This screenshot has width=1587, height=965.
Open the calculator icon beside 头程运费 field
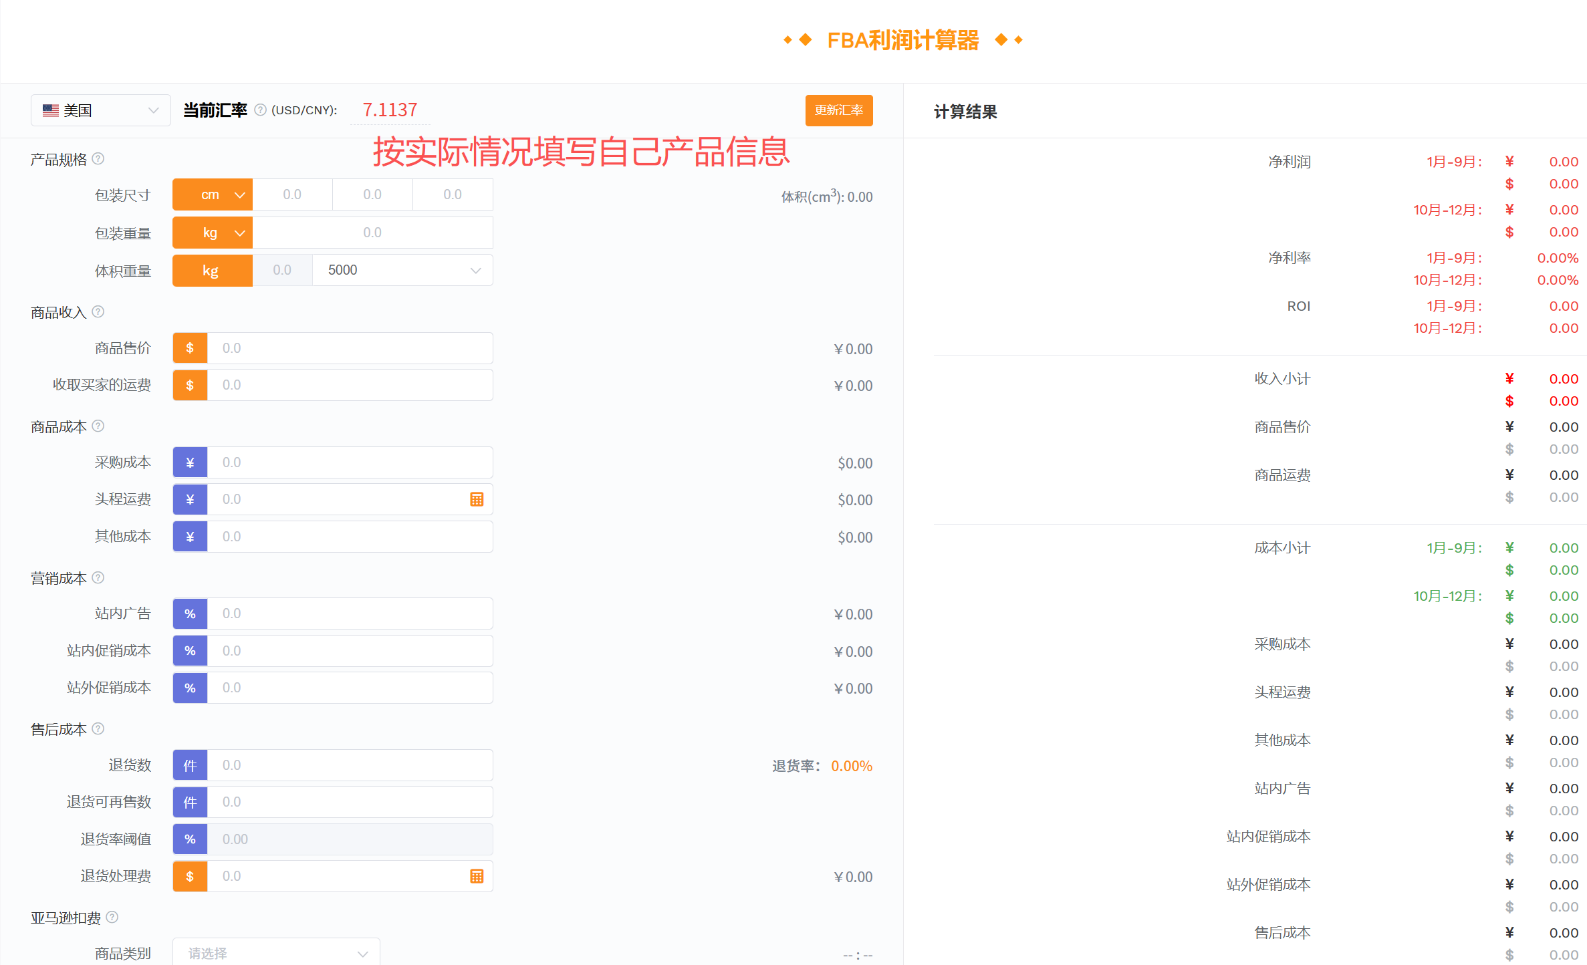click(477, 499)
